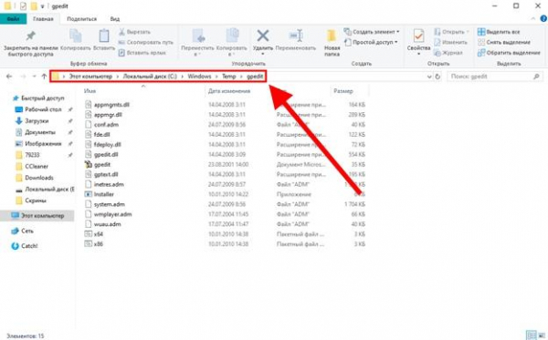Switch to the Вид ribbon tab
This screenshot has height=340, width=548.
tap(115, 19)
